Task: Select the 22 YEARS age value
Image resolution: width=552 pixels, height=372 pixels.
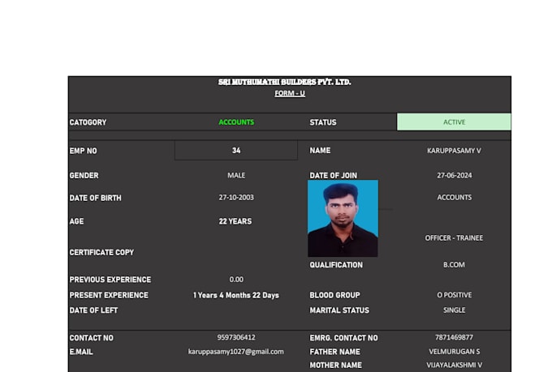Action: coord(235,221)
